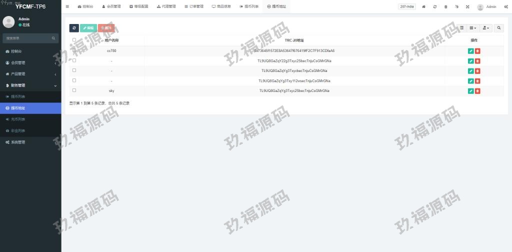Check the select-all checkbox in table header
Image resolution: width=512 pixels, height=252 pixels.
[x=74, y=40]
